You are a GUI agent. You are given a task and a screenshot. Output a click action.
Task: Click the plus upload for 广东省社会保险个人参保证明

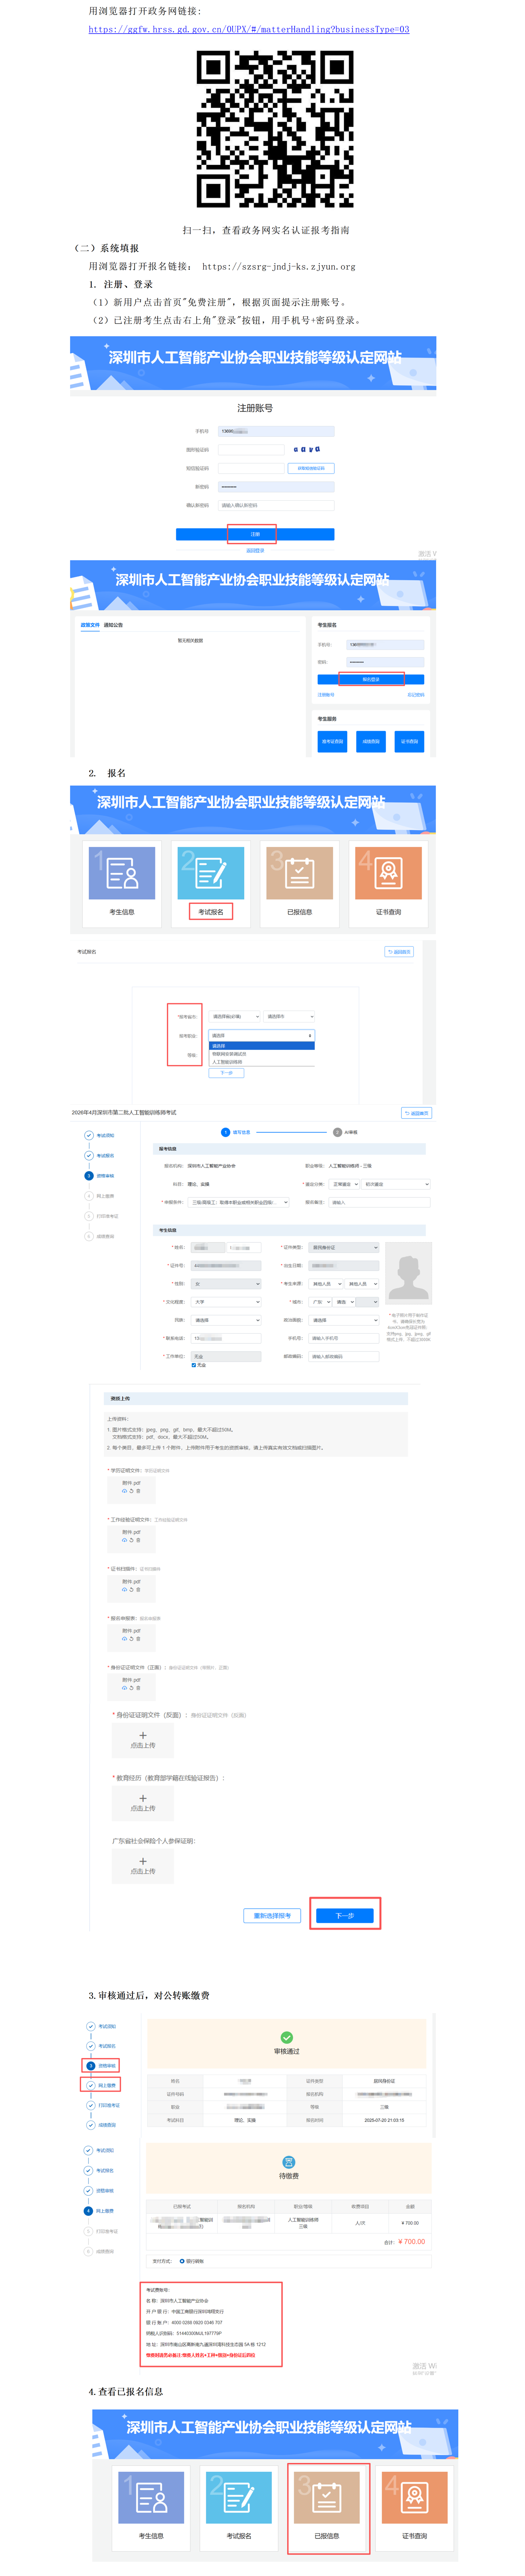click(x=143, y=1866)
